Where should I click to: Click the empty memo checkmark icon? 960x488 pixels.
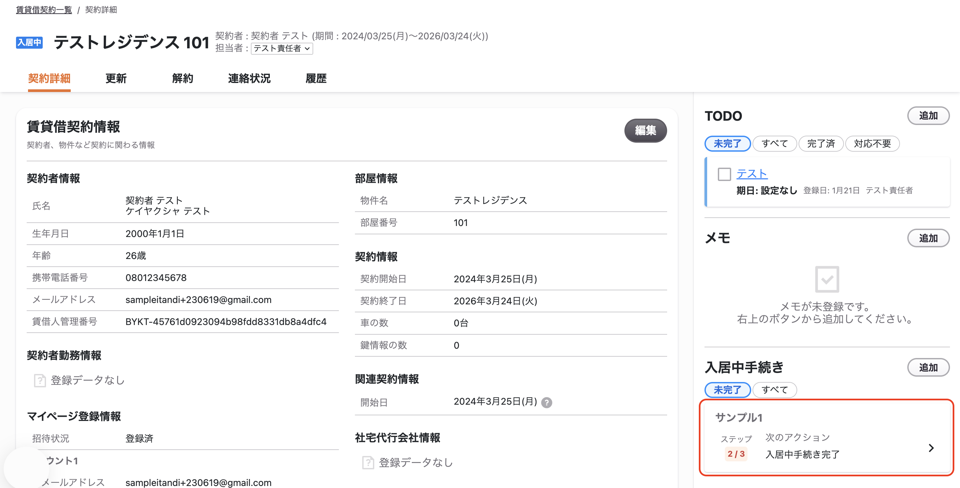827,279
